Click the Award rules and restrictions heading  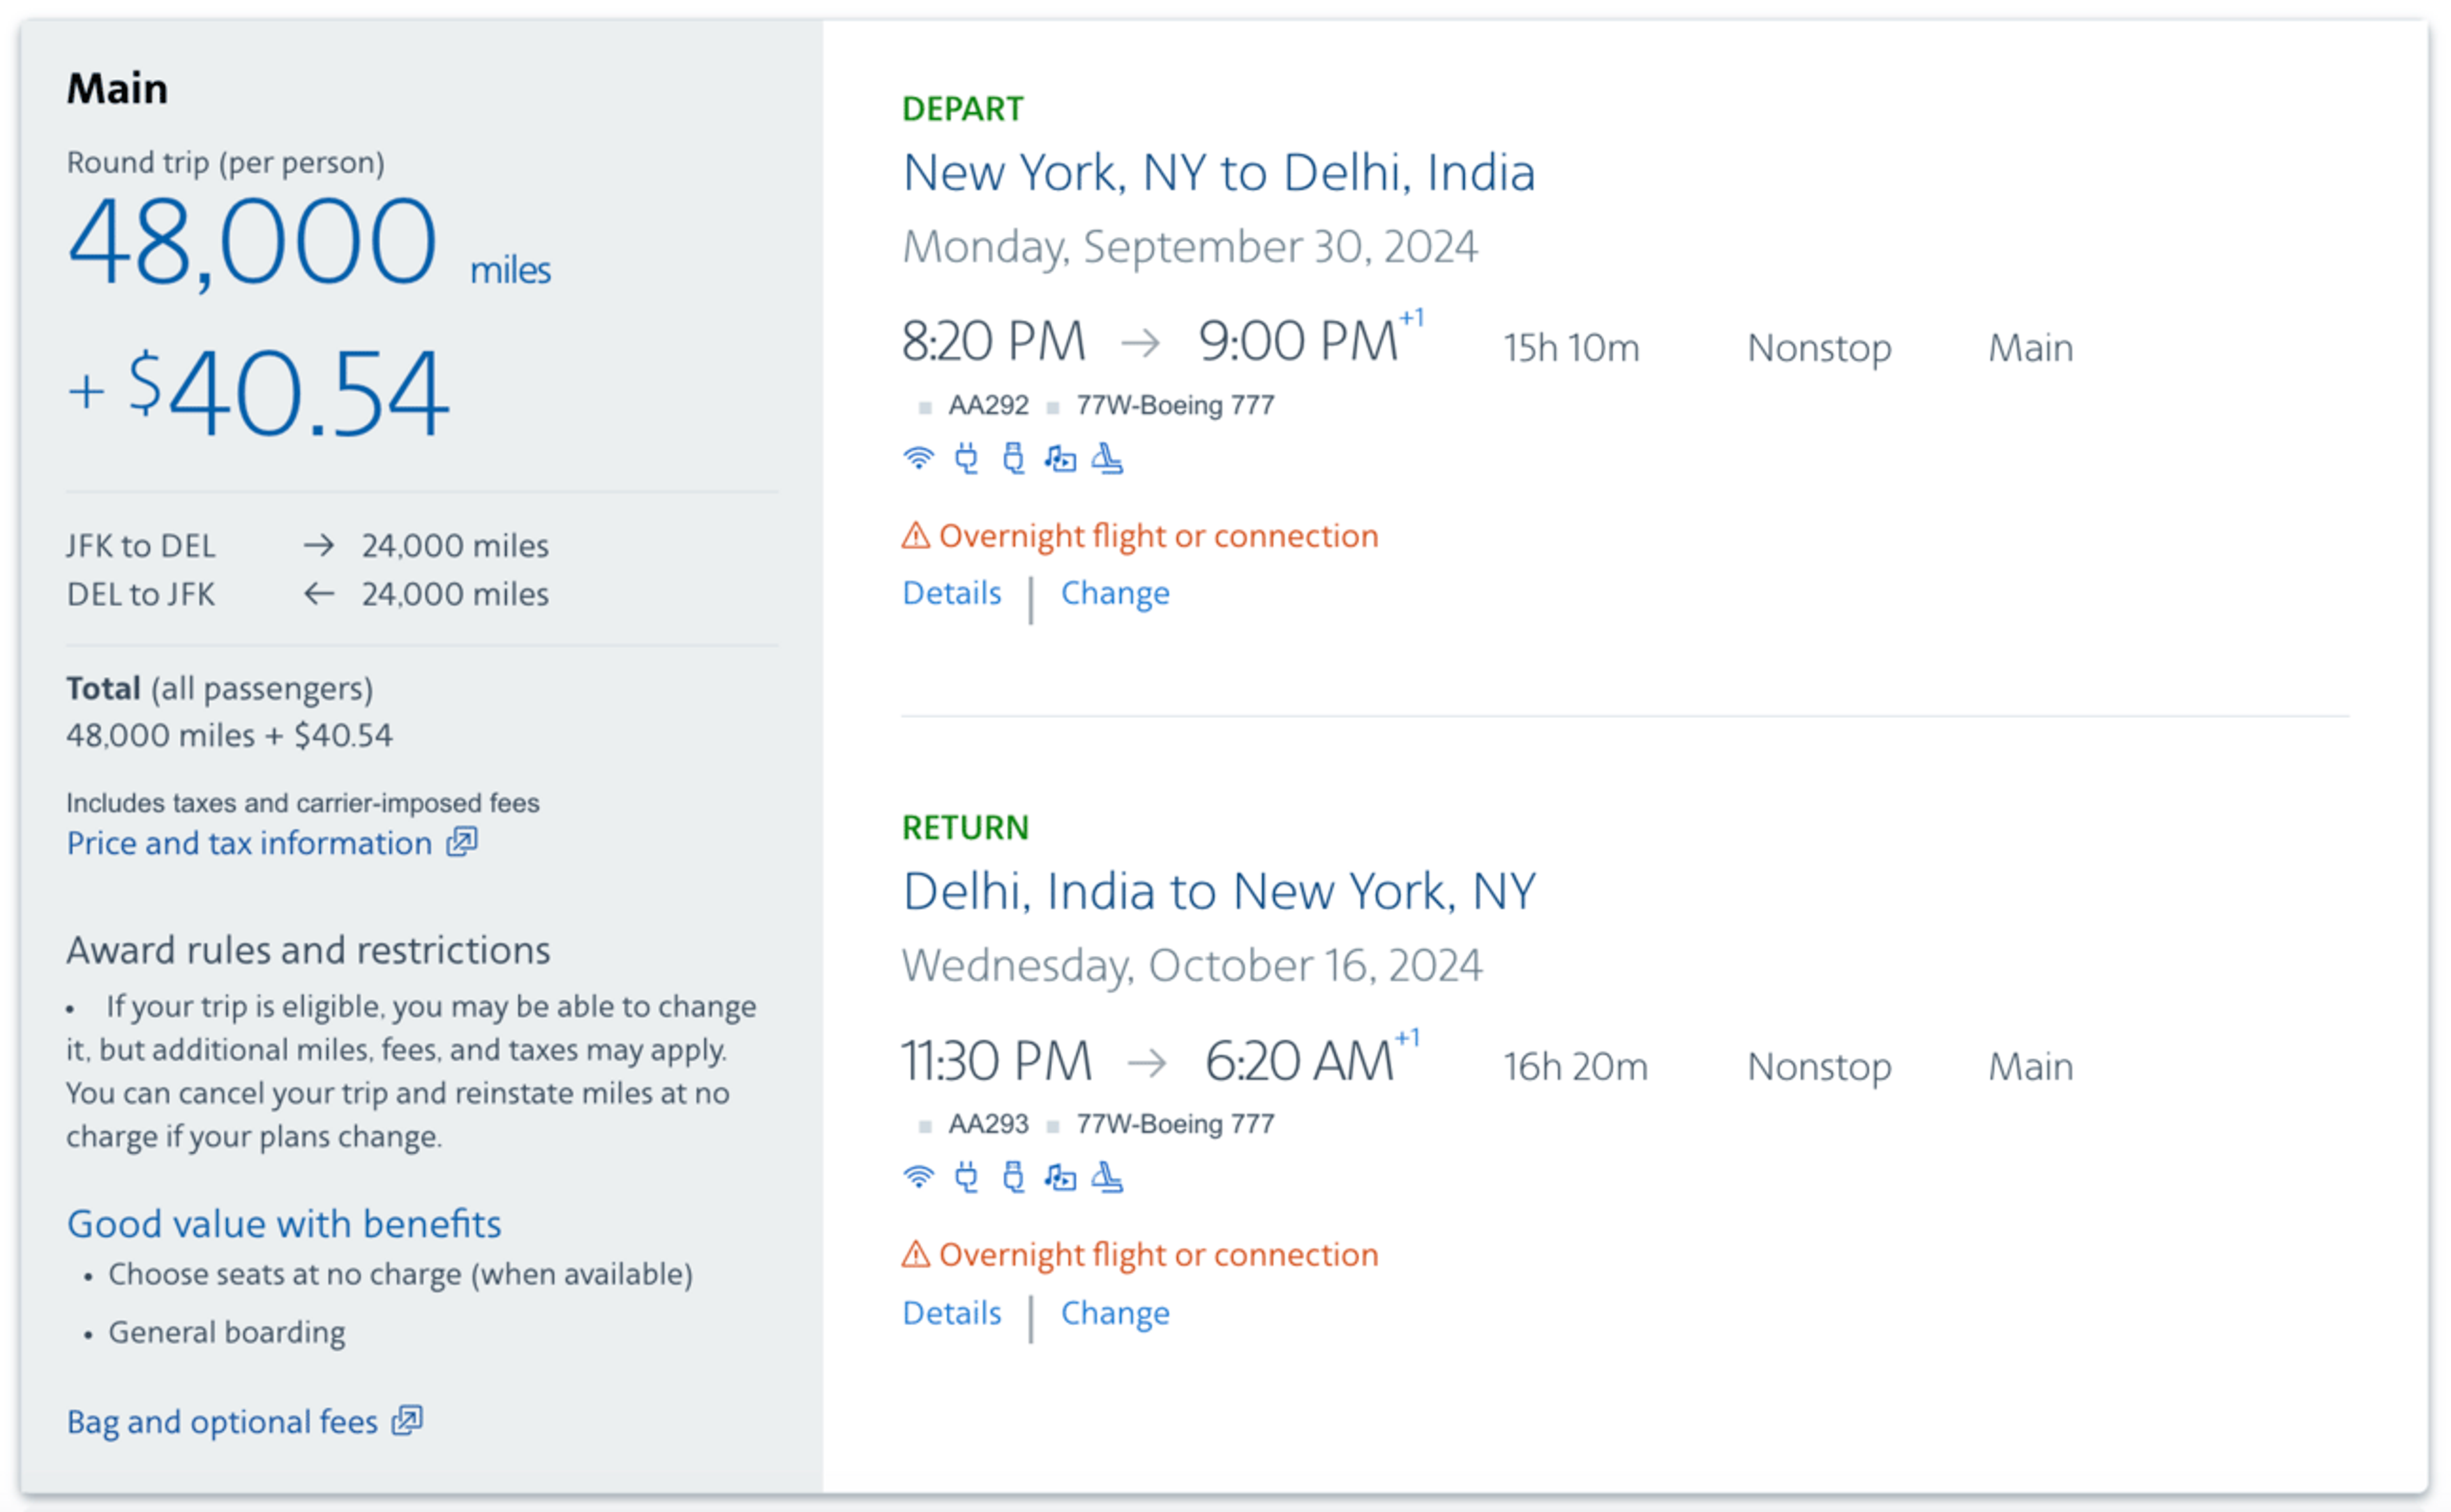tap(308, 950)
